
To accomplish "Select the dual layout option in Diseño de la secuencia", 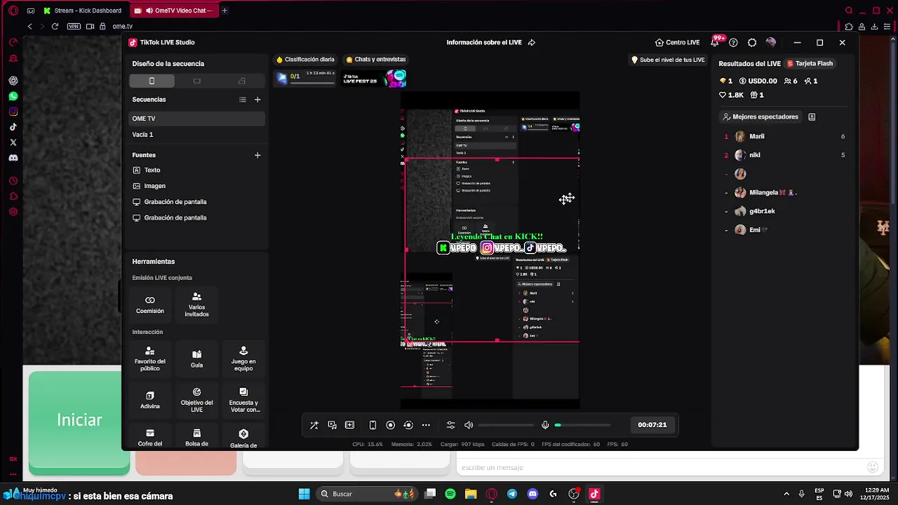I will click(x=242, y=81).
